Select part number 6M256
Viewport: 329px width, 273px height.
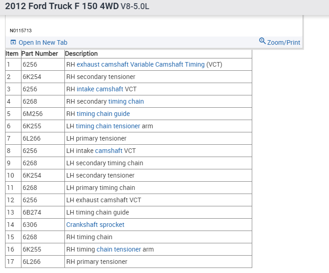[x=33, y=114]
